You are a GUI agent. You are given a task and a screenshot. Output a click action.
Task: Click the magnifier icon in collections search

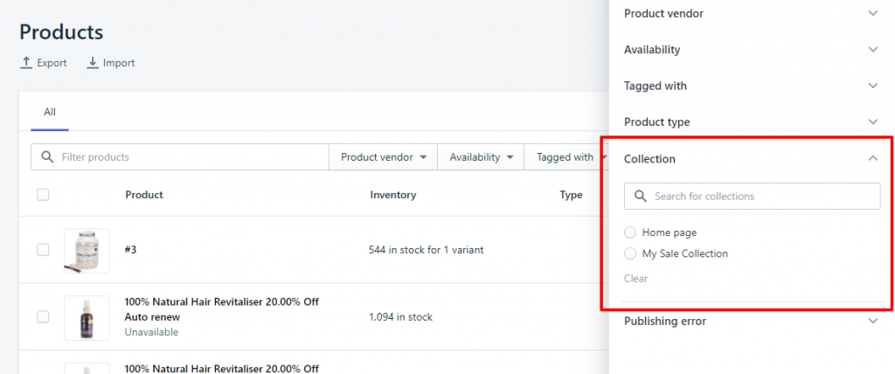641,197
